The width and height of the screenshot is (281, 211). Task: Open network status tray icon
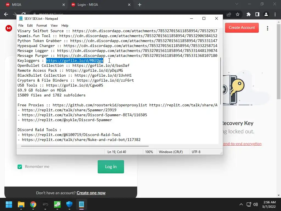[249, 204]
